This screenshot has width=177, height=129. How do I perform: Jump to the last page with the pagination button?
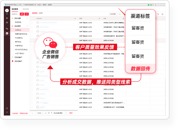tap(46, 113)
